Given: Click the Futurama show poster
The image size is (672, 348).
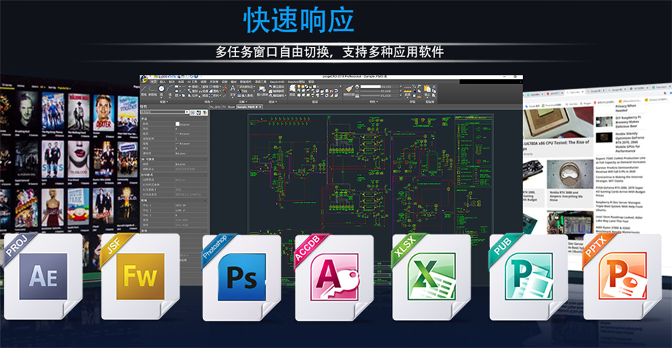Looking at the screenshot, I should (x=27, y=208).
